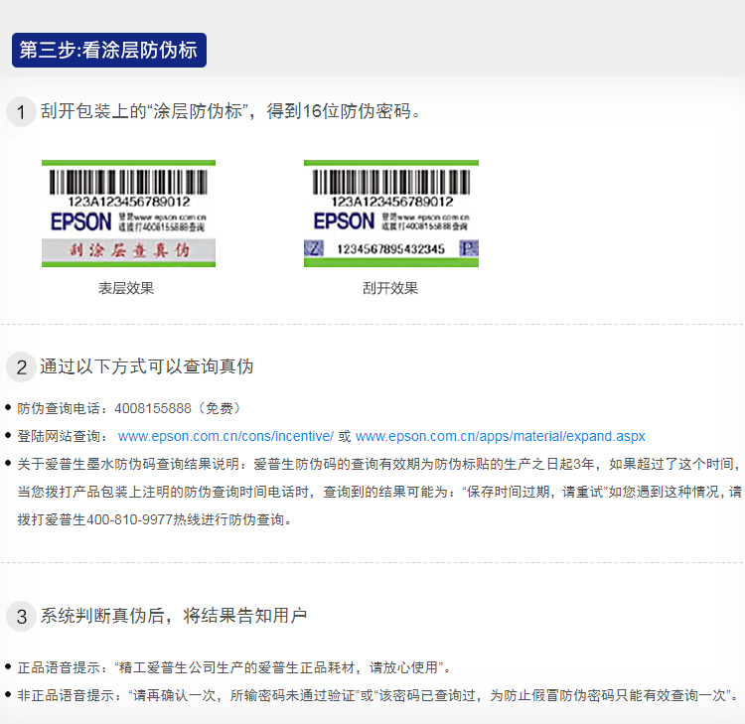745x724 pixels.
Task: Click the 第三步:看涂层防伪标 heading badge
Action: (109, 50)
